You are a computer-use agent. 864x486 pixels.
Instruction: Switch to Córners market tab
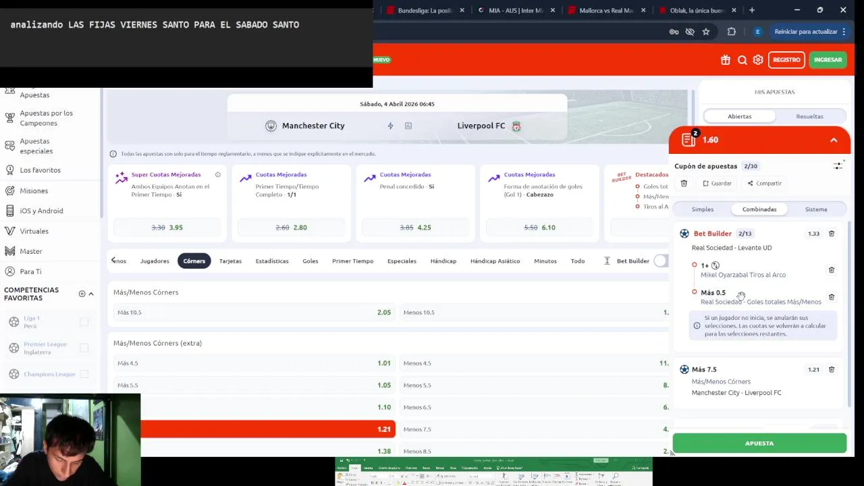pyautogui.click(x=194, y=261)
